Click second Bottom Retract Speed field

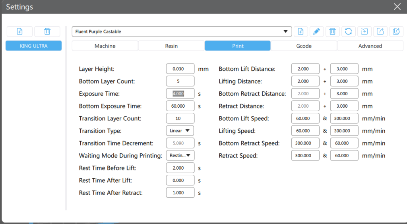(x=344, y=143)
